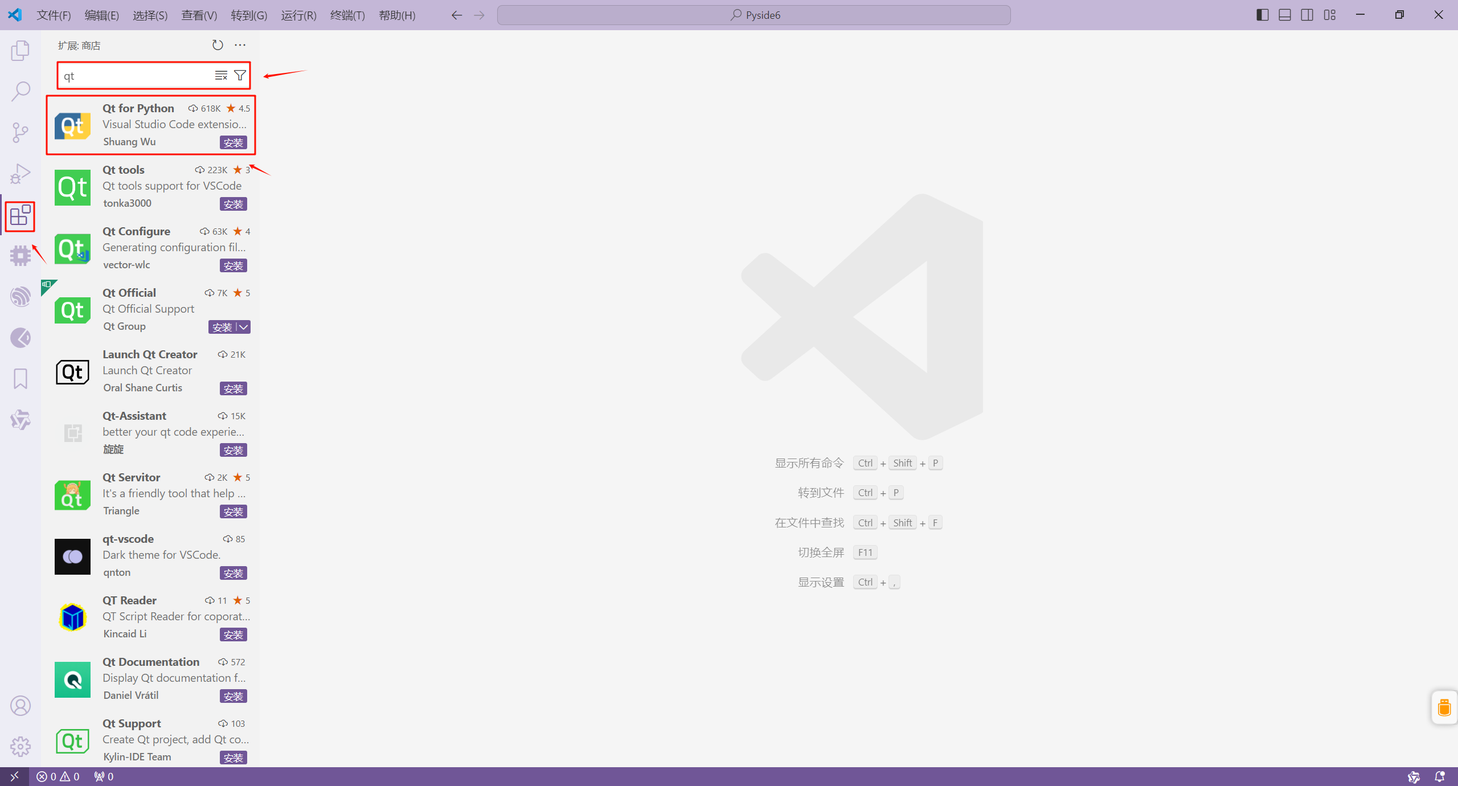The height and width of the screenshot is (786, 1458).
Task: Open the Customize Layout dropdown
Action: pos(1330,15)
